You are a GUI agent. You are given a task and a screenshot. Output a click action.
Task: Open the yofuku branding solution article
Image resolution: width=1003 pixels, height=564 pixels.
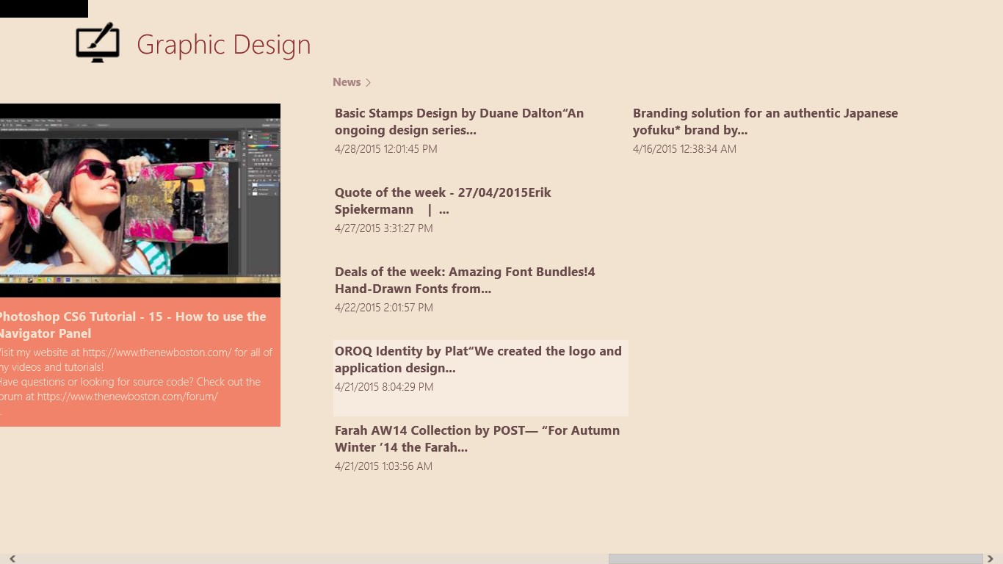(765, 121)
